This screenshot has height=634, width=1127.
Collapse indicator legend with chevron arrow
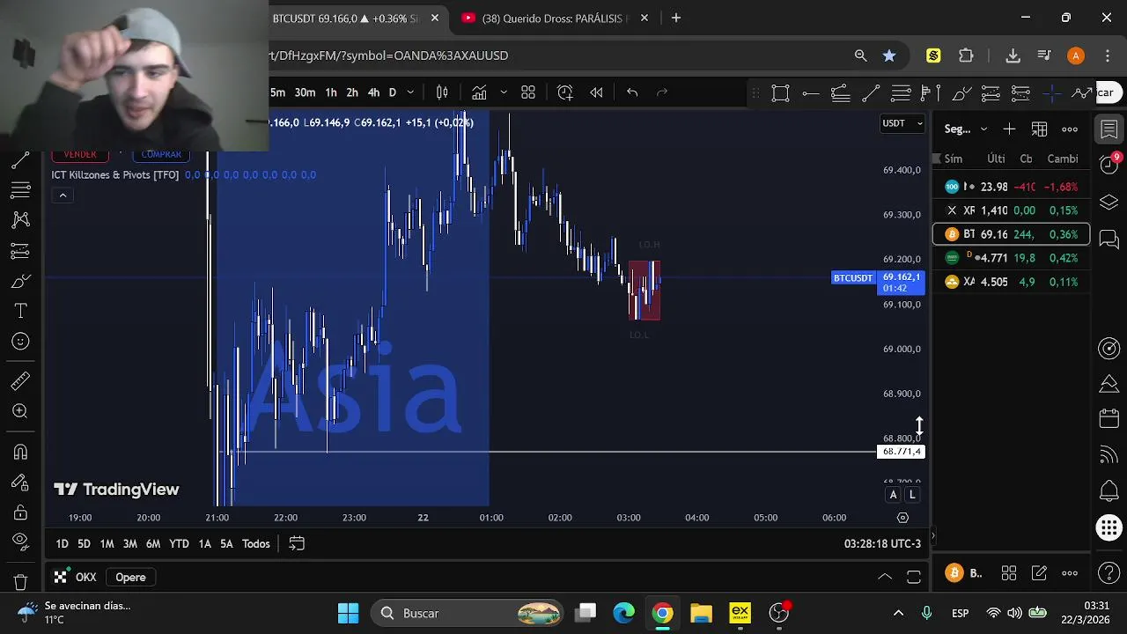click(x=62, y=195)
